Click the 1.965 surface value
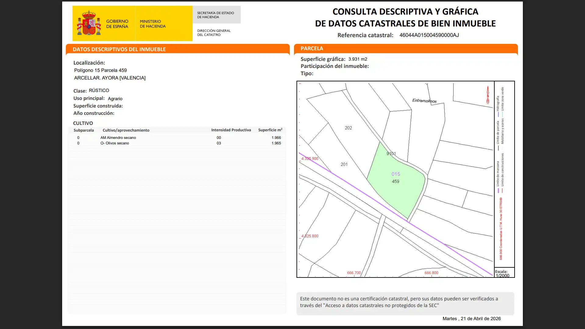This screenshot has width=585, height=329. click(x=276, y=143)
